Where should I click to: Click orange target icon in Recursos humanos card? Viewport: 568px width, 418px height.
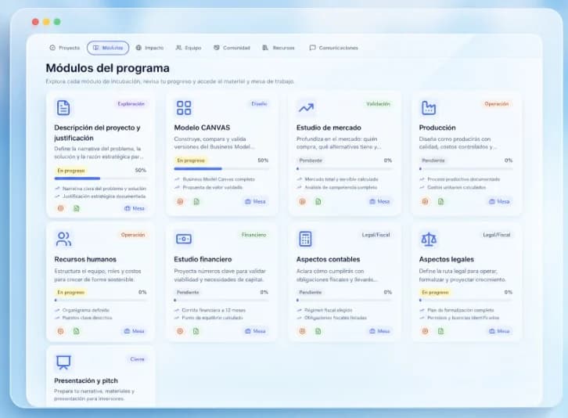[x=60, y=331]
